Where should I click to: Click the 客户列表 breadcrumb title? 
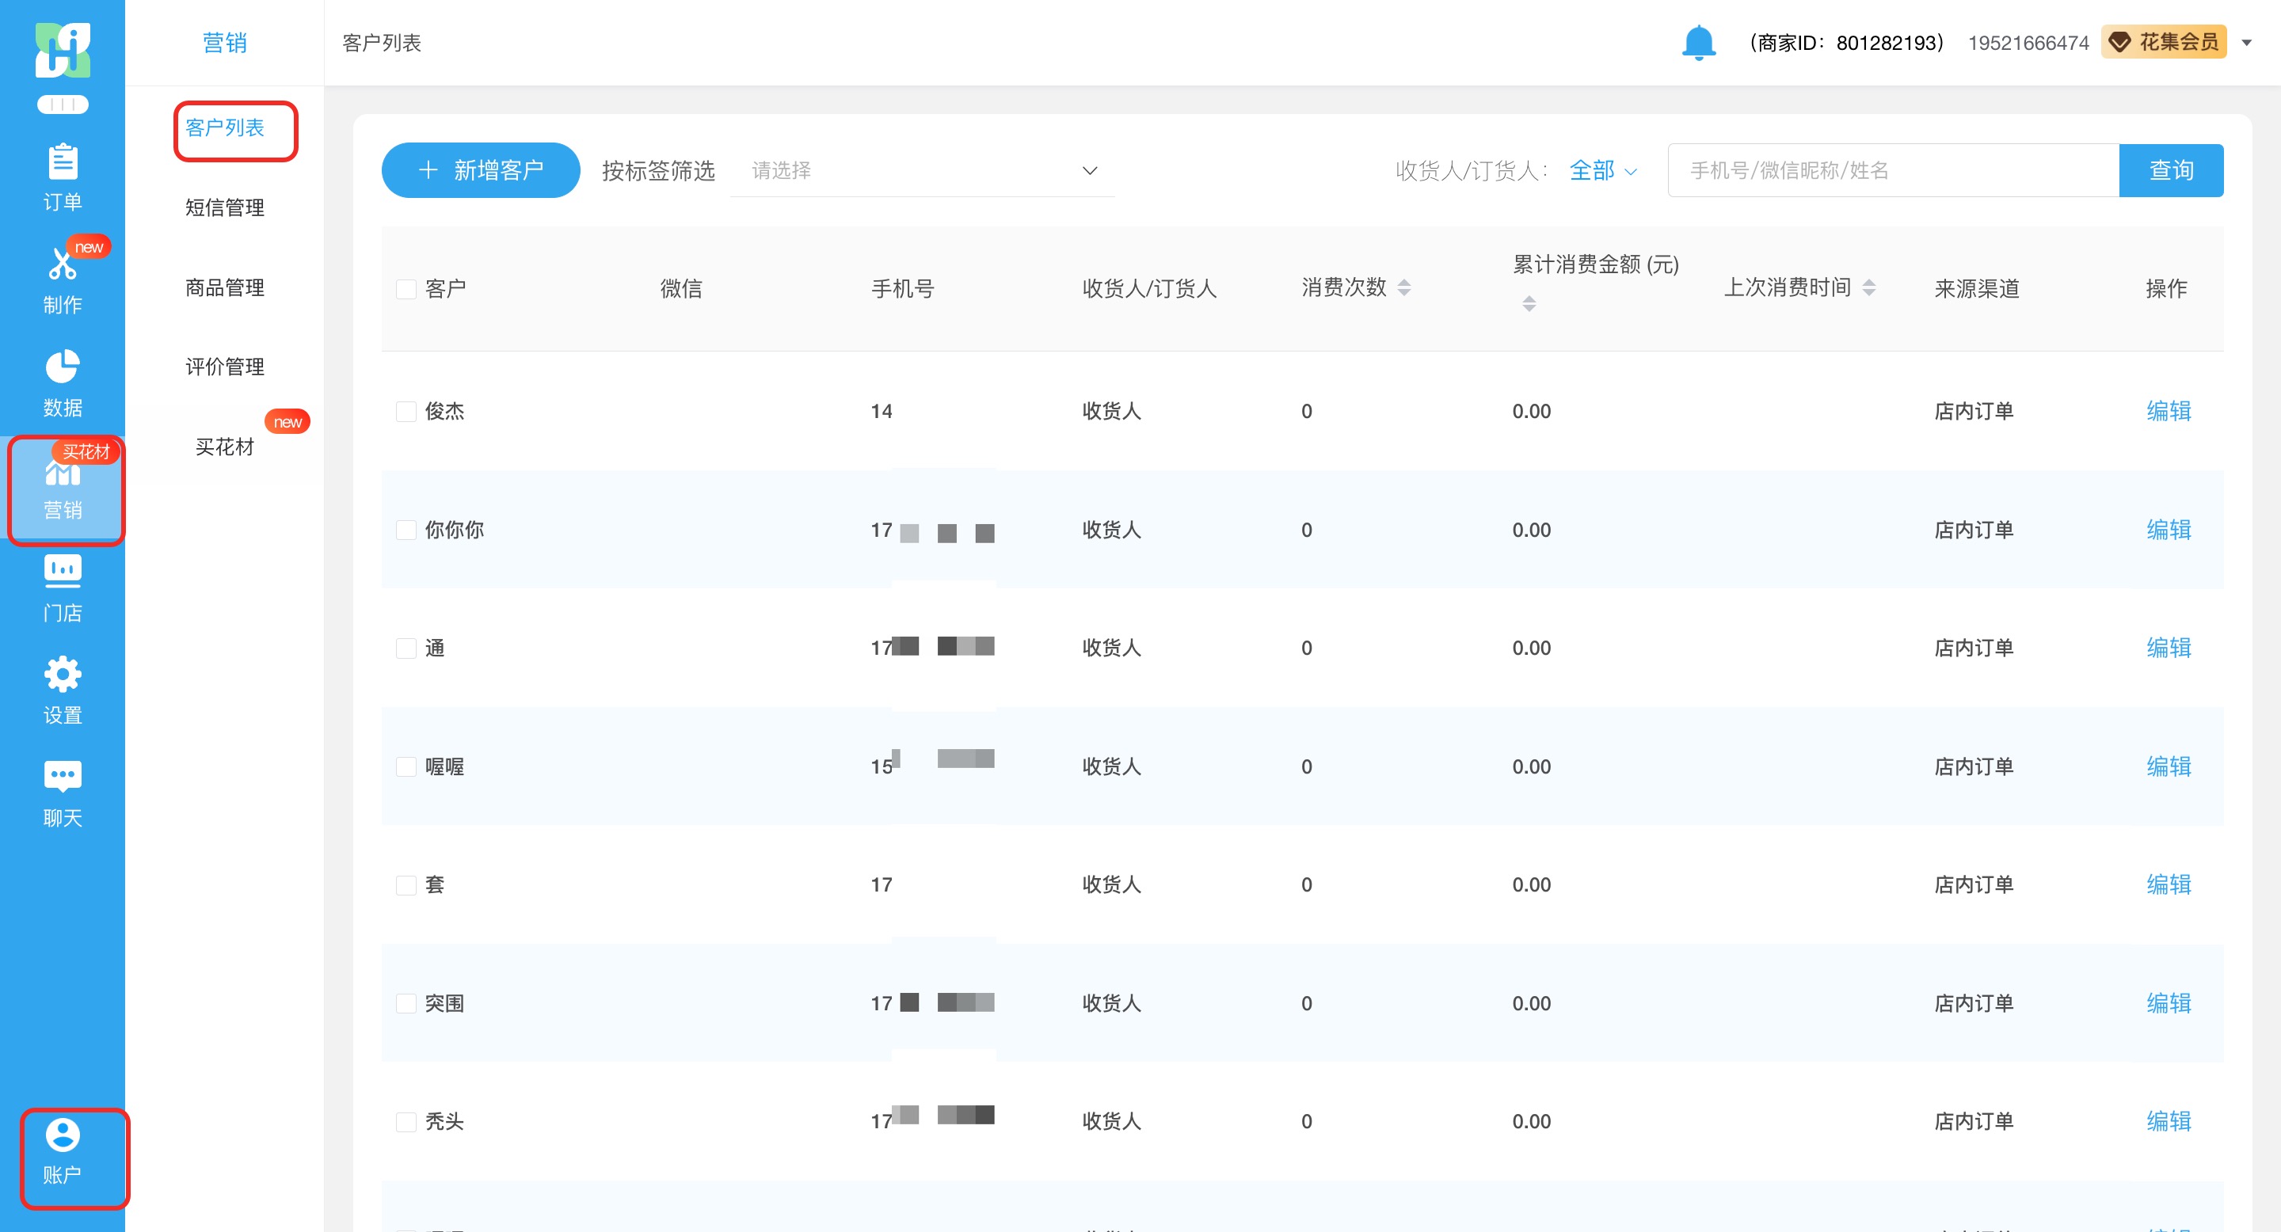pyautogui.click(x=382, y=43)
